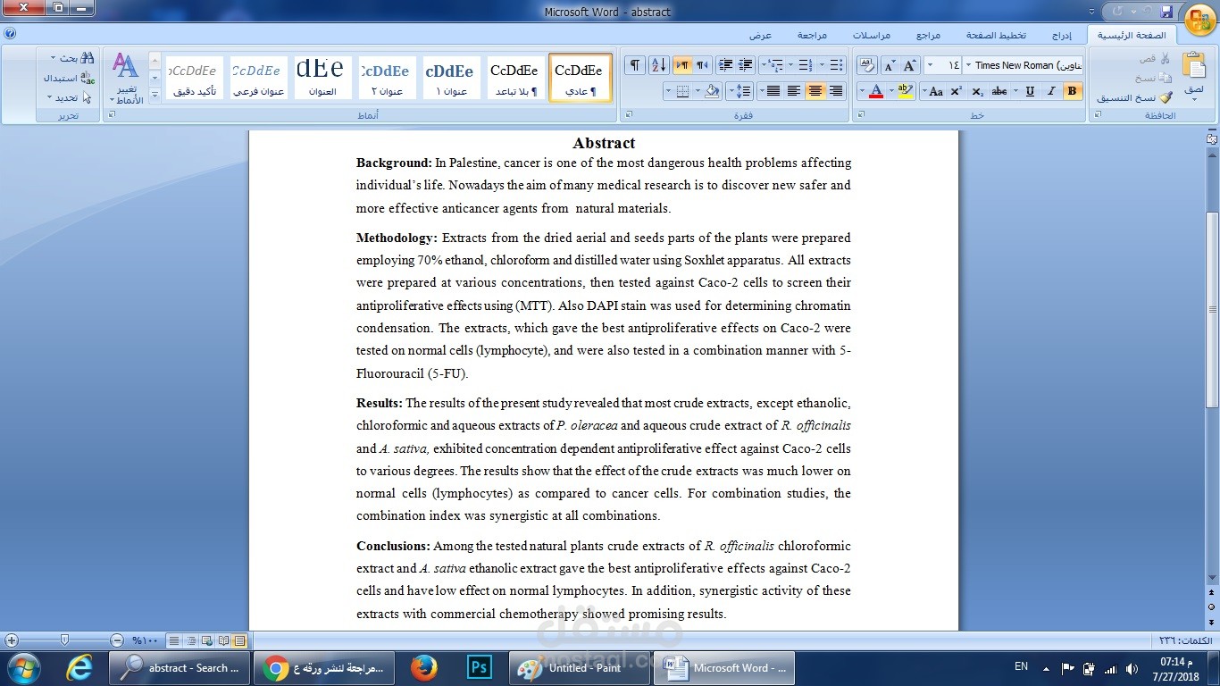1220x686 pixels.
Task: Select the subscript icon
Action: click(x=977, y=90)
